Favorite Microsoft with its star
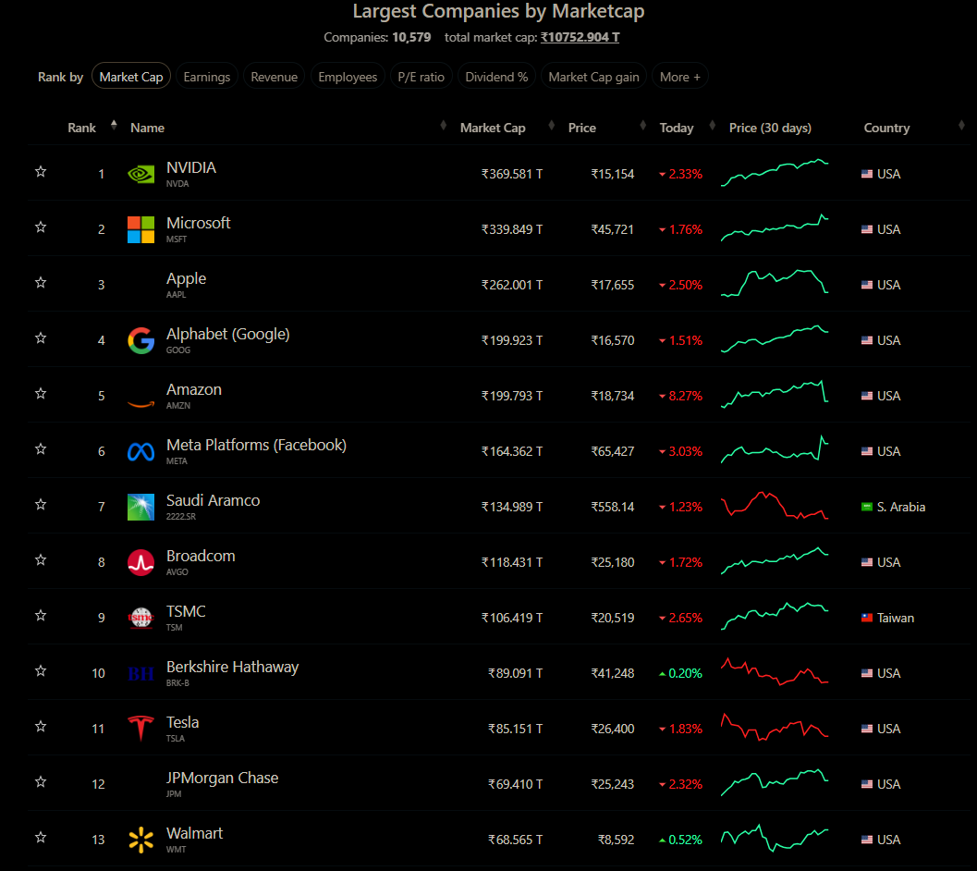Image resolution: width=977 pixels, height=871 pixels. [41, 227]
